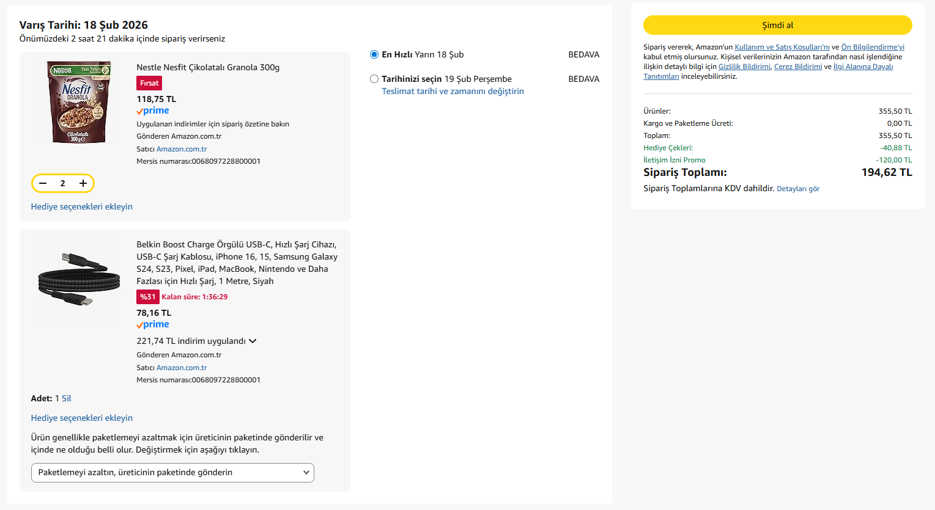Add gift options for the Belkin cable
The width and height of the screenshot is (935, 510).
82,418
